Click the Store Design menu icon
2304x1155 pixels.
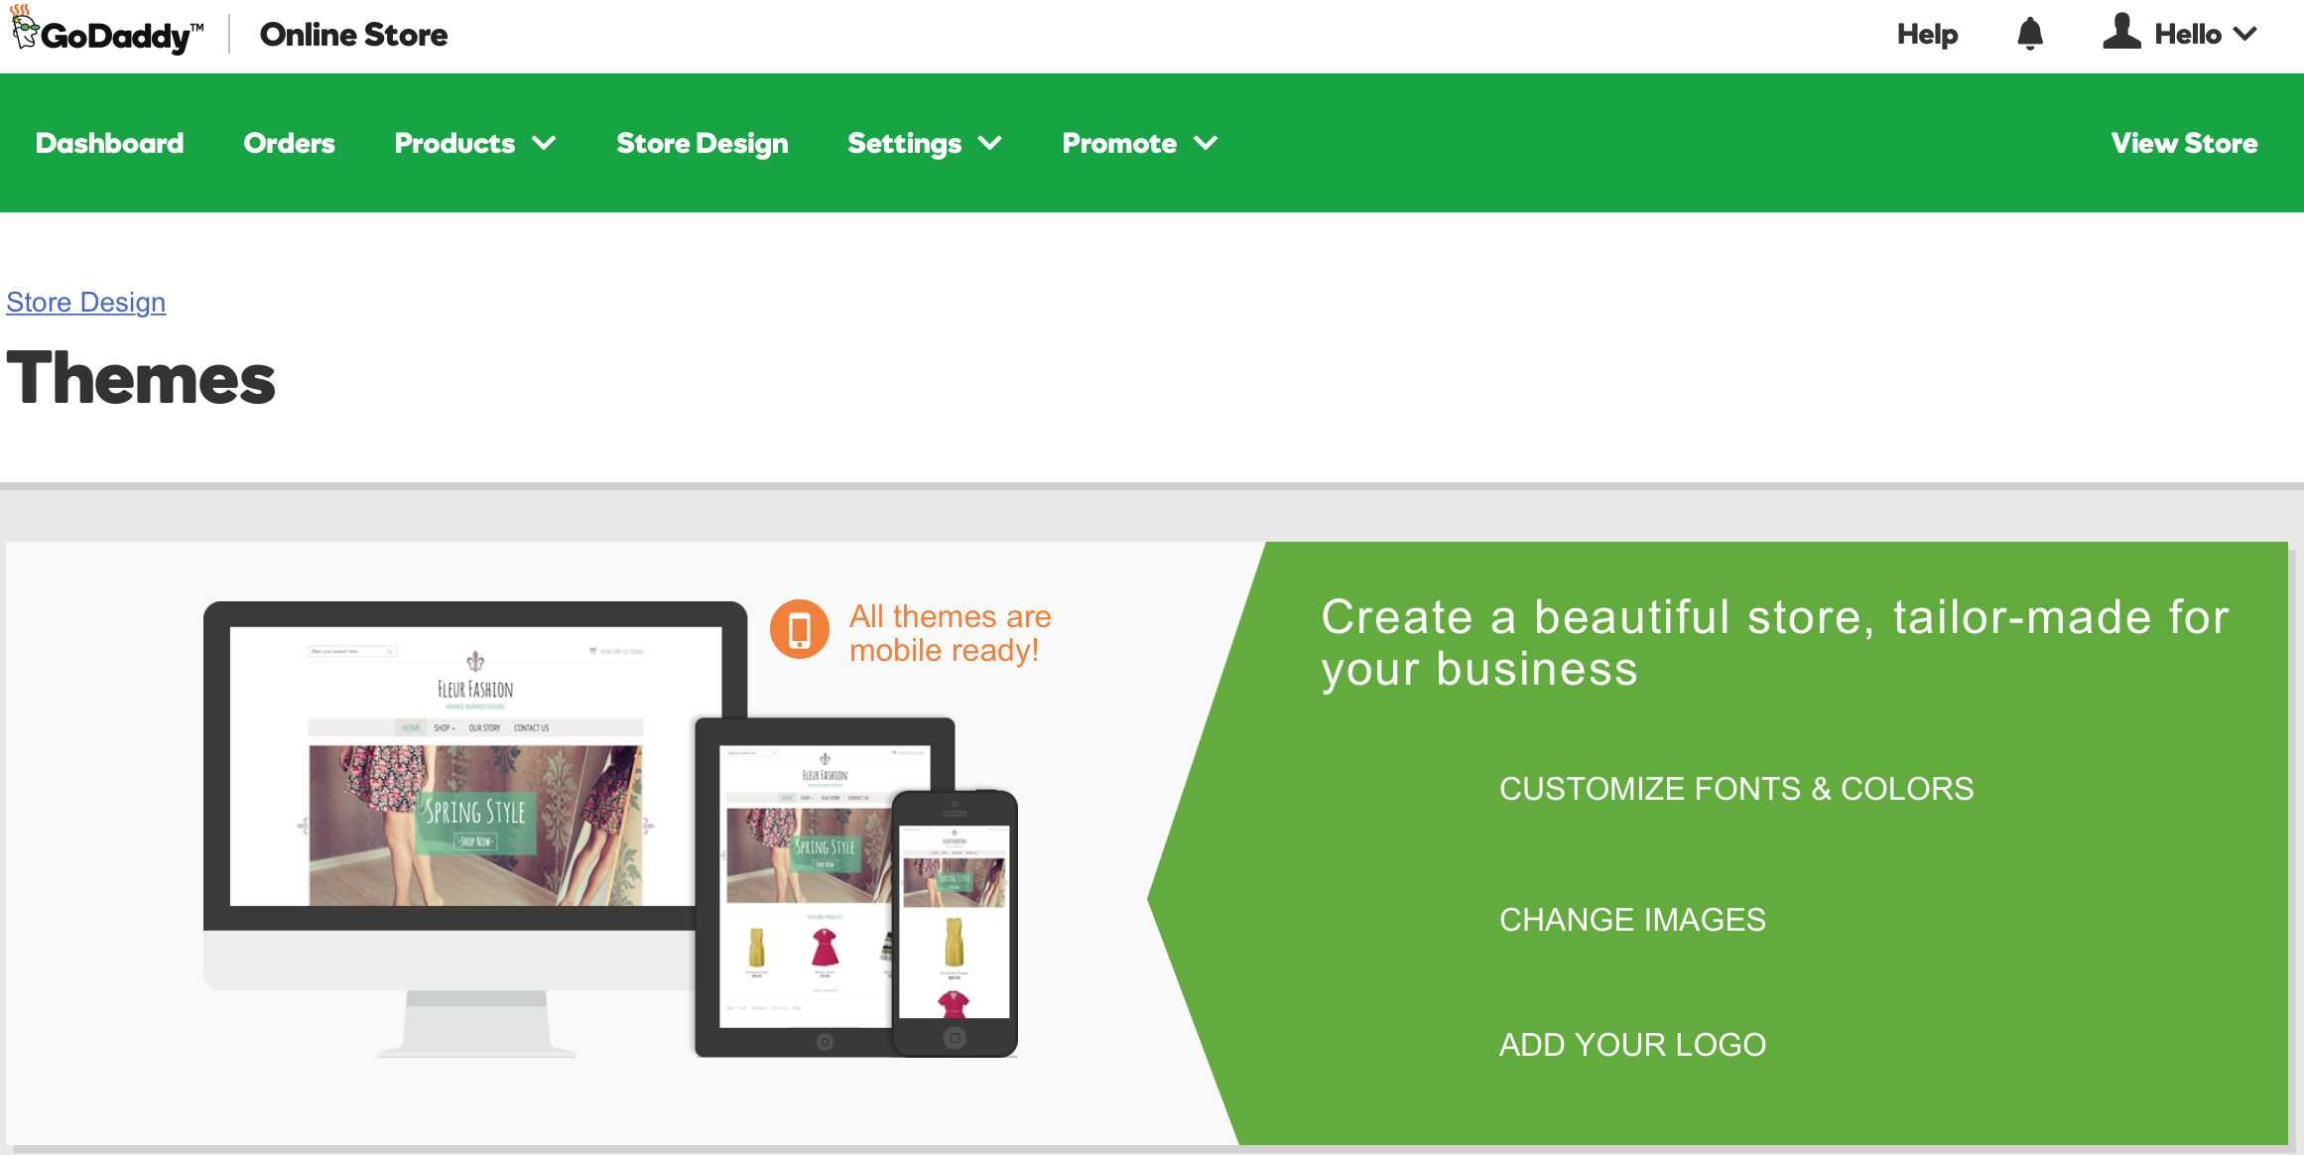click(x=703, y=142)
